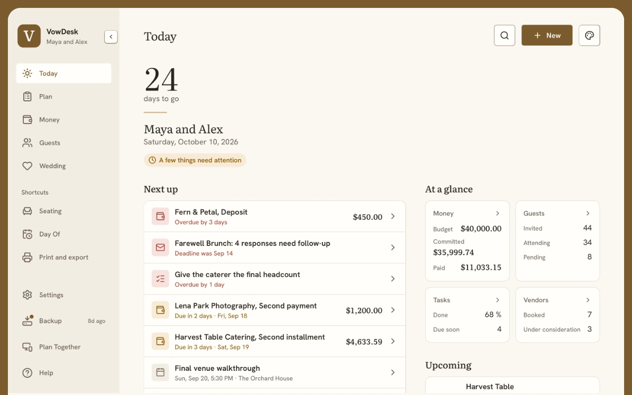Viewport: 632px width, 395px height.
Task: Click the Backup '8d ago' label
Action: (97, 321)
